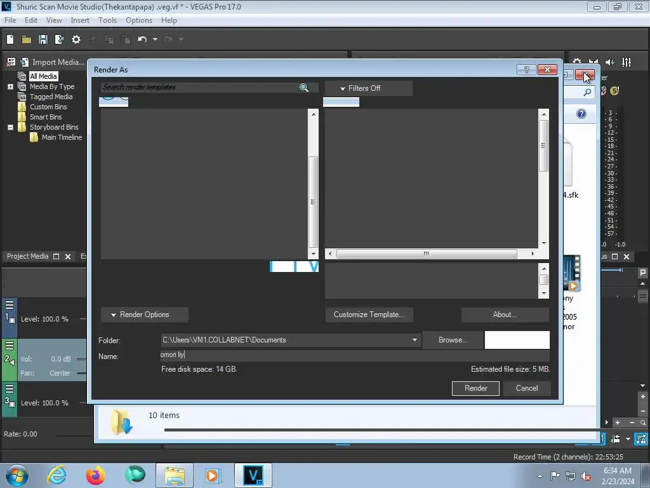Viewport: 650px width, 488px height.
Task: Close the Project Media panel with the X icon
Action: tap(68, 257)
